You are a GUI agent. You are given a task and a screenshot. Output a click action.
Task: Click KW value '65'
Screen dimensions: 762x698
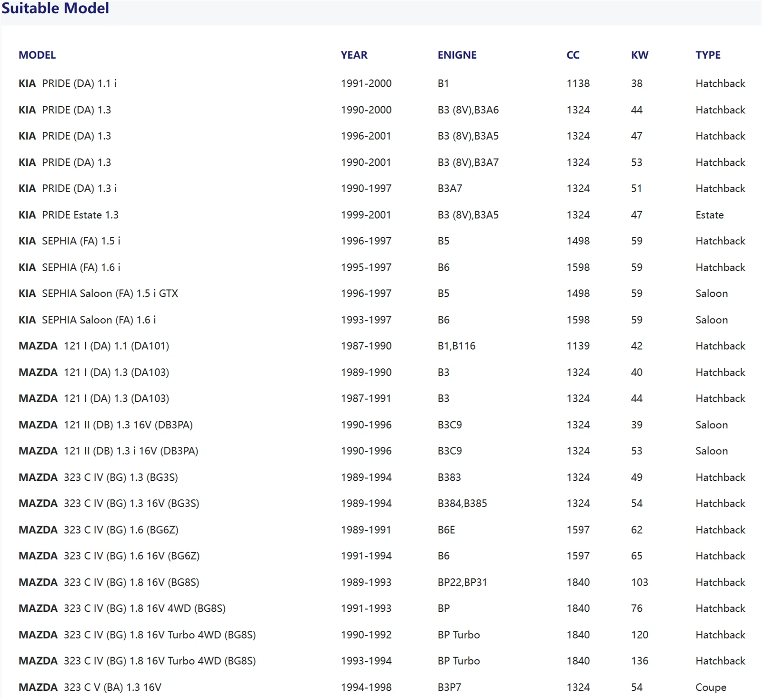point(636,556)
